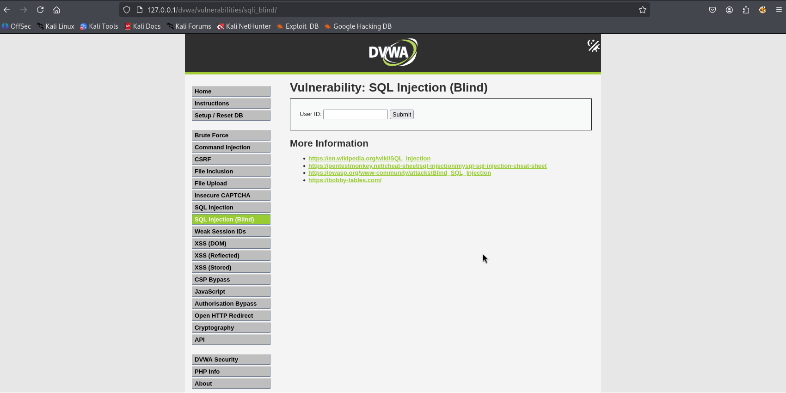Open the extensions puzzle icon
Screen dimensions: 786x393
[x=746, y=10]
